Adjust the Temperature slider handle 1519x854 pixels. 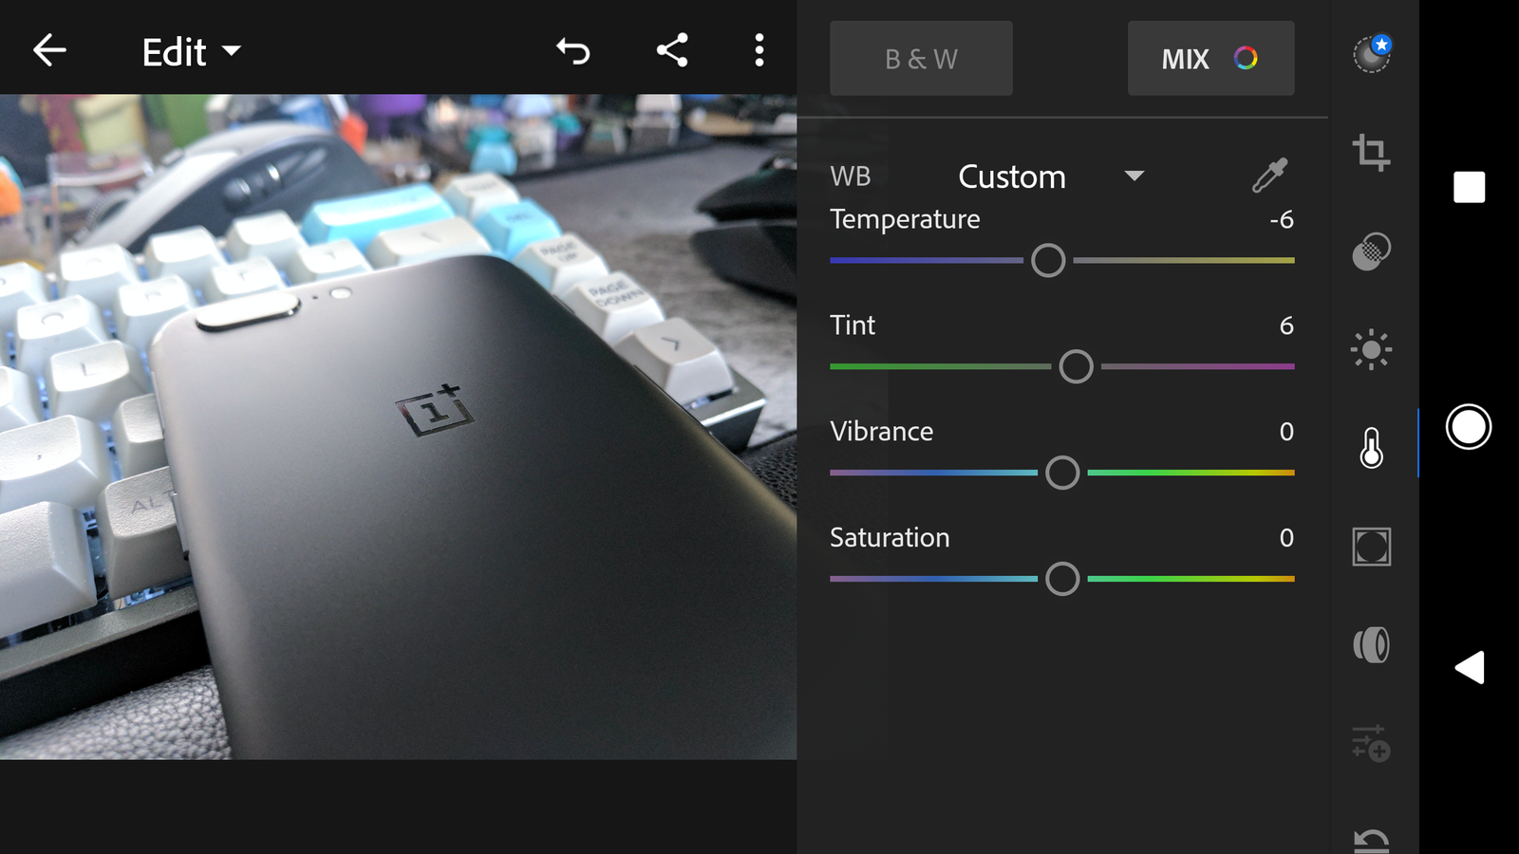[x=1048, y=259]
